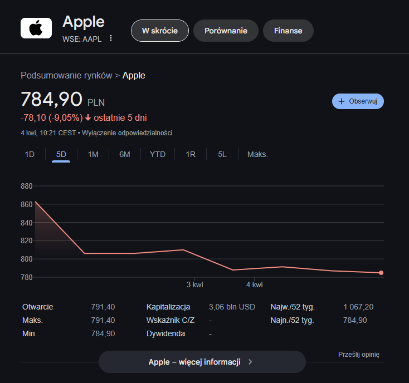Click the Prześlij opinię link
Screen dimensions: 409x383
coord(359,355)
